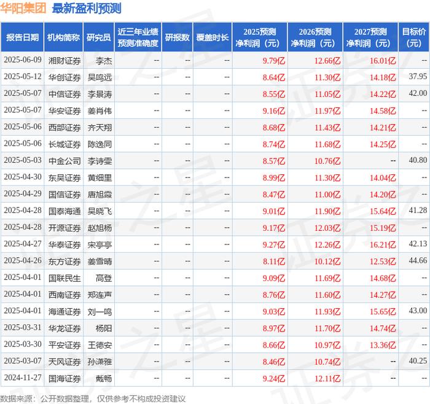The width and height of the screenshot is (430, 404).
Task: Click the 目标价(元) column header
Action: pyautogui.click(x=414, y=37)
